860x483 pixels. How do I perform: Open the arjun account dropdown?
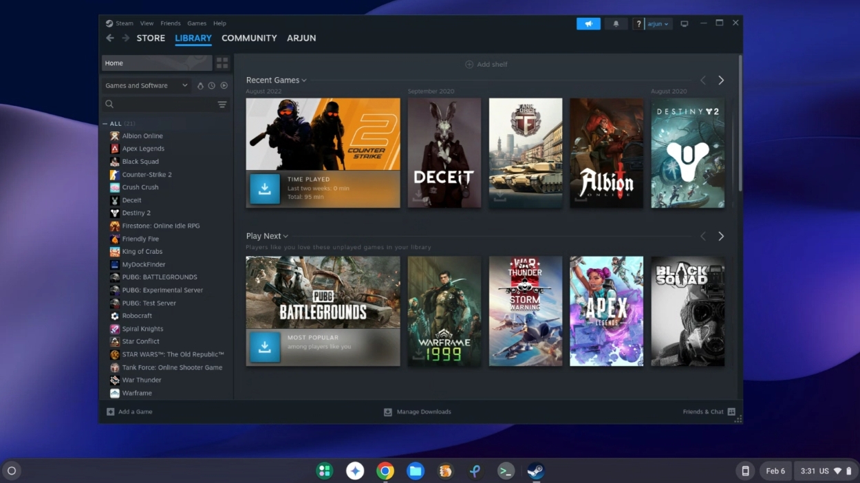pyautogui.click(x=658, y=24)
